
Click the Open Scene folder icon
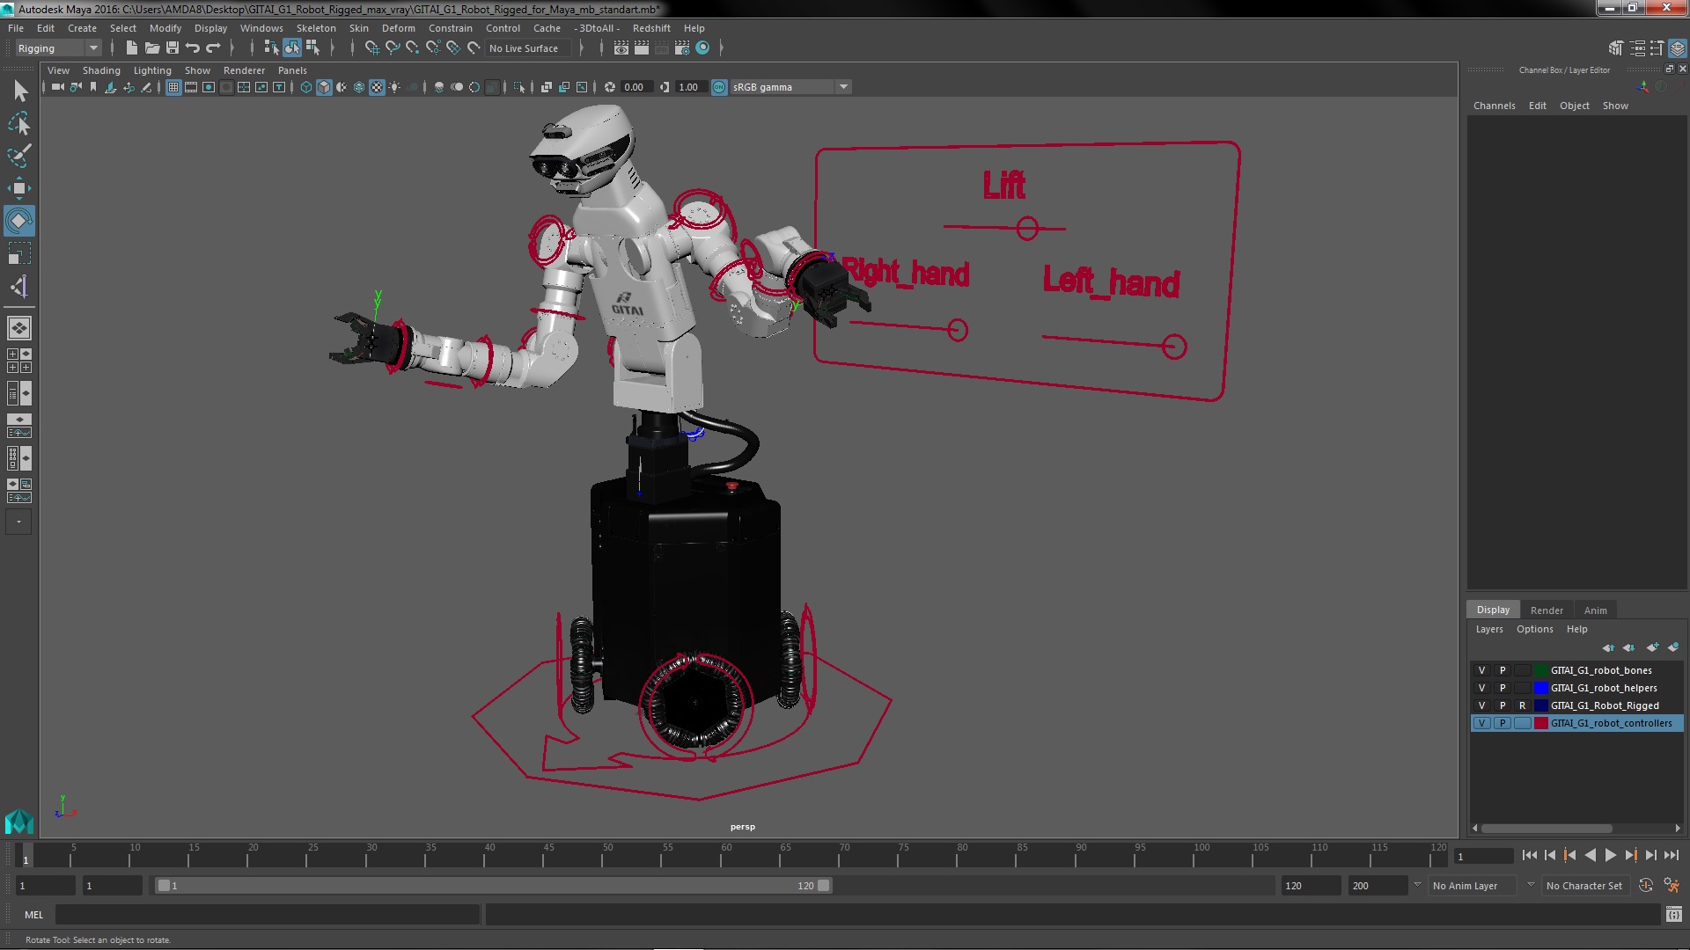point(152,48)
